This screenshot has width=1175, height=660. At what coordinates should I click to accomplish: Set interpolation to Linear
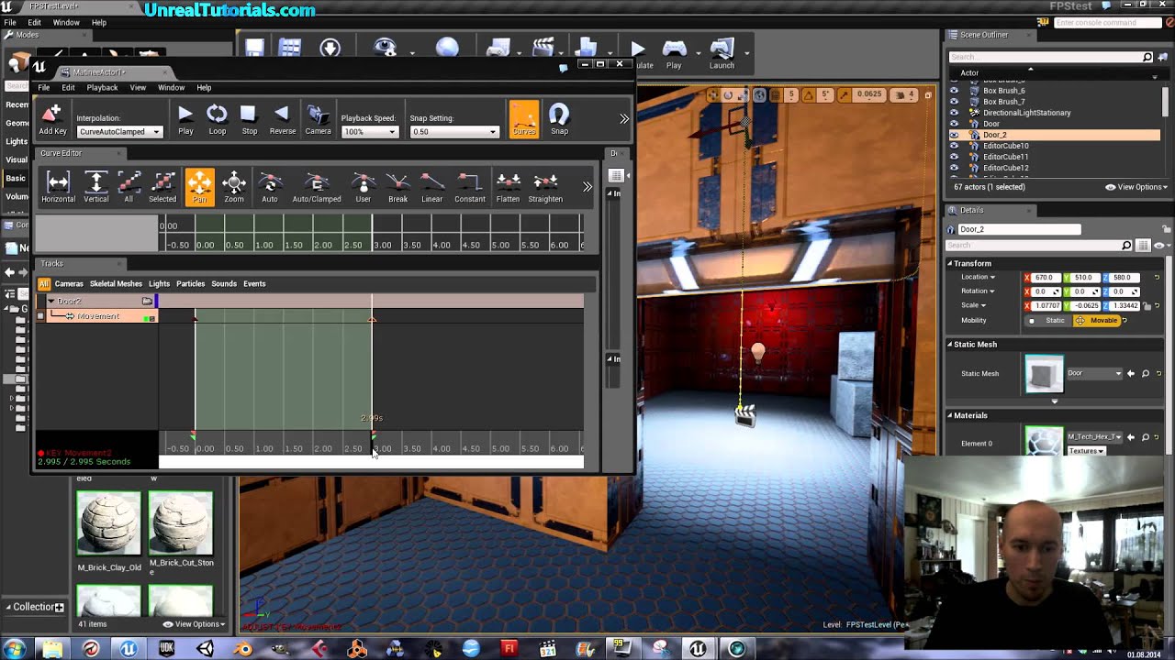(431, 187)
